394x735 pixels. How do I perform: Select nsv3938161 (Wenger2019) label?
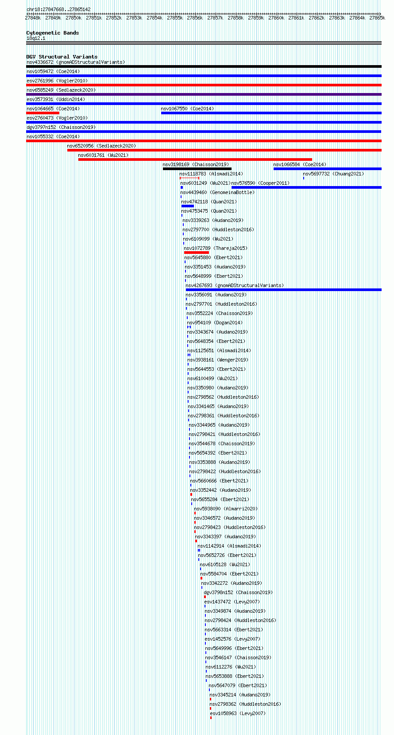(x=218, y=360)
